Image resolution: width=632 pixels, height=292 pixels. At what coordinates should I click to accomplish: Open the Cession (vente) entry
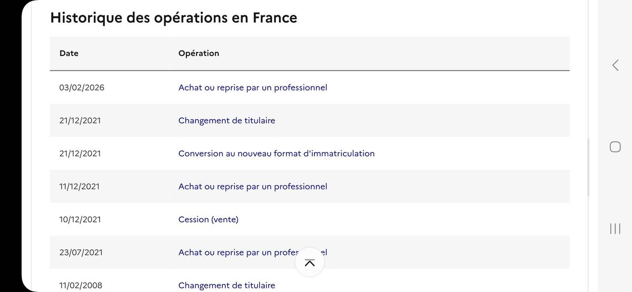coord(209,219)
